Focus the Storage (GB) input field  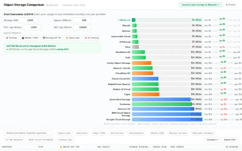(x=29, y=20)
